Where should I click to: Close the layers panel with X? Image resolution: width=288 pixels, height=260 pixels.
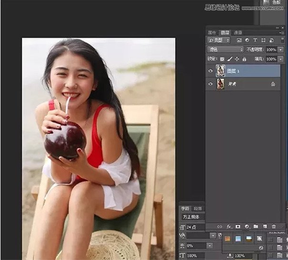[x=283, y=28]
